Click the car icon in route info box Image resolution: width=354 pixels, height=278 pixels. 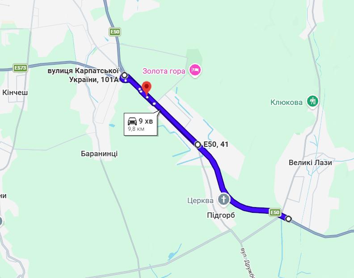point(132,121)
